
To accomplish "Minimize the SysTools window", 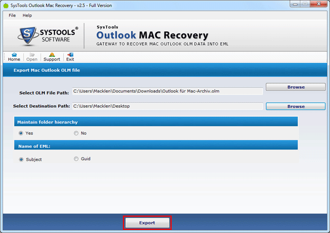I will point(295,4).
